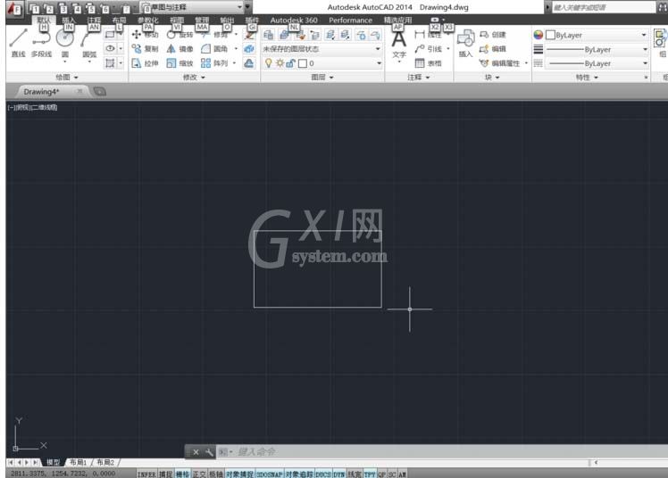This screenshot has height=478, width=668.
Task: Toggle Ortho mode (正交) in status bar
Action: click(x=199, y=474)
